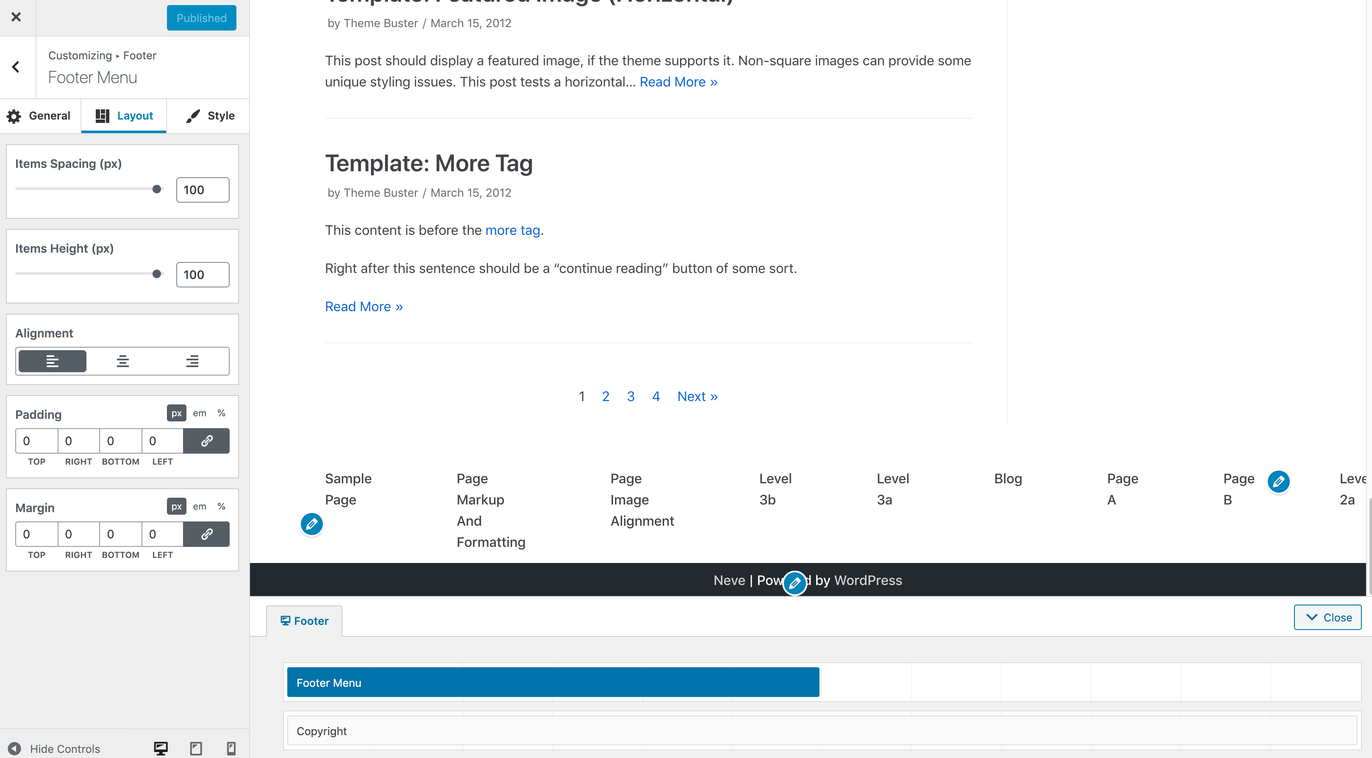The width and height of the screenshot is (1372, 758).
Task: Toggle linked margin values
Action: tap(206, 534)
